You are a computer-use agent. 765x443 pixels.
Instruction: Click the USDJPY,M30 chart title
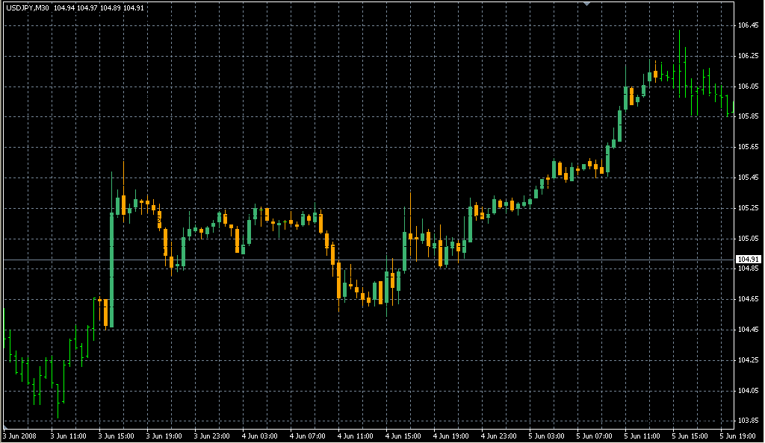tap(28, 8)
